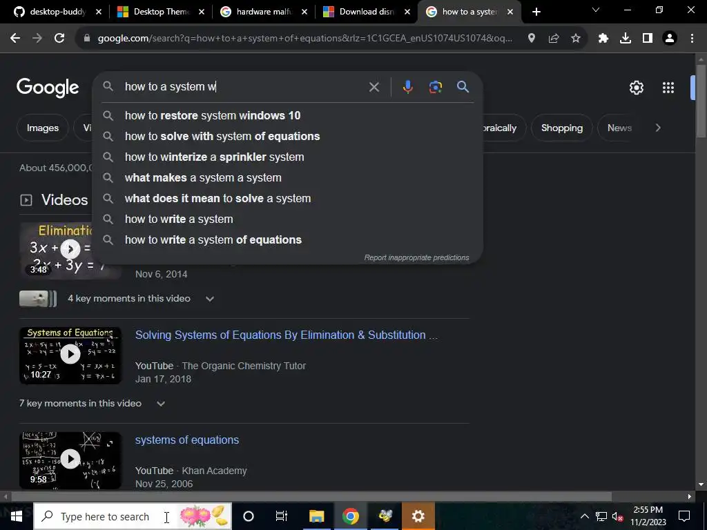Click Windows Type here to search box
Viewport: 707px width, 530px height.
point(133,516)
